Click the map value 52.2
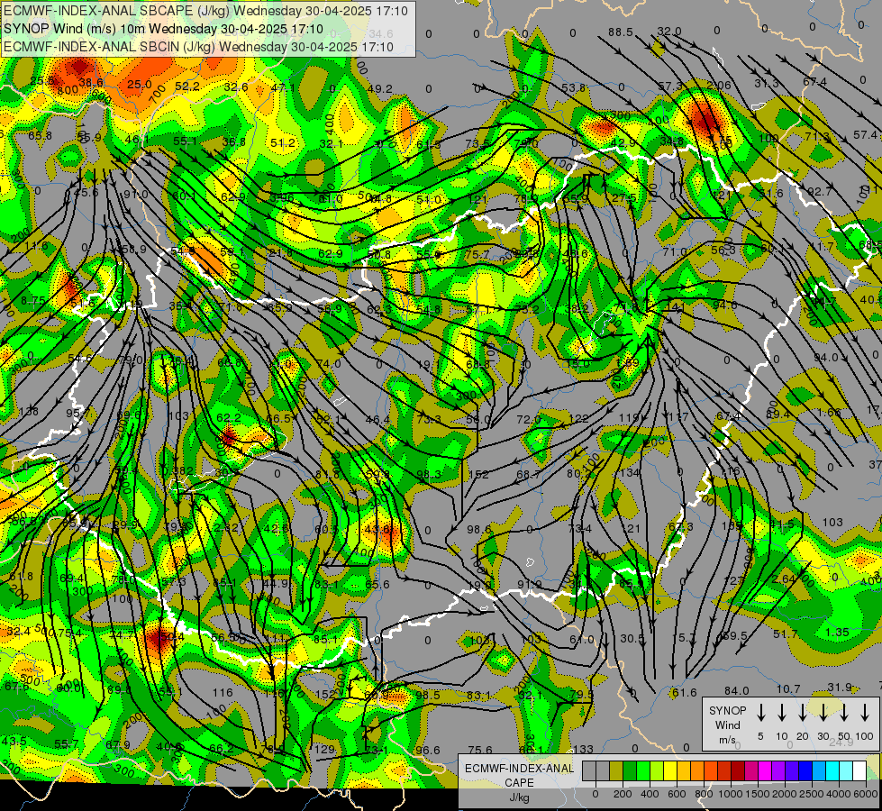This screenshot has height=811, width=882. tap(187, 87)
